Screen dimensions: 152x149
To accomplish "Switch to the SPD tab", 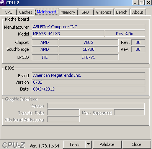I will (85, 12).
